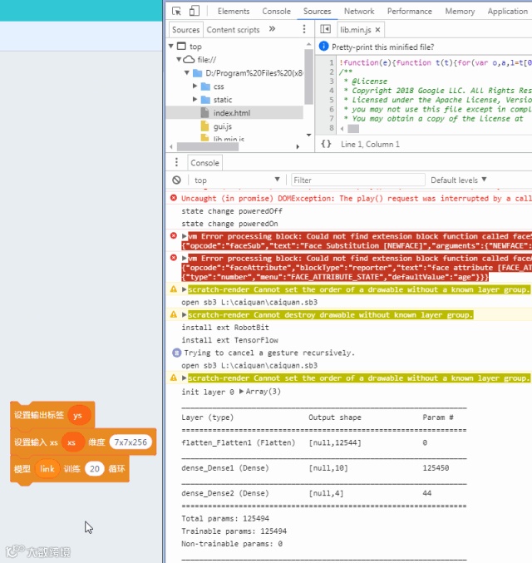Switch to the Network tab

[x=359, y=11]
